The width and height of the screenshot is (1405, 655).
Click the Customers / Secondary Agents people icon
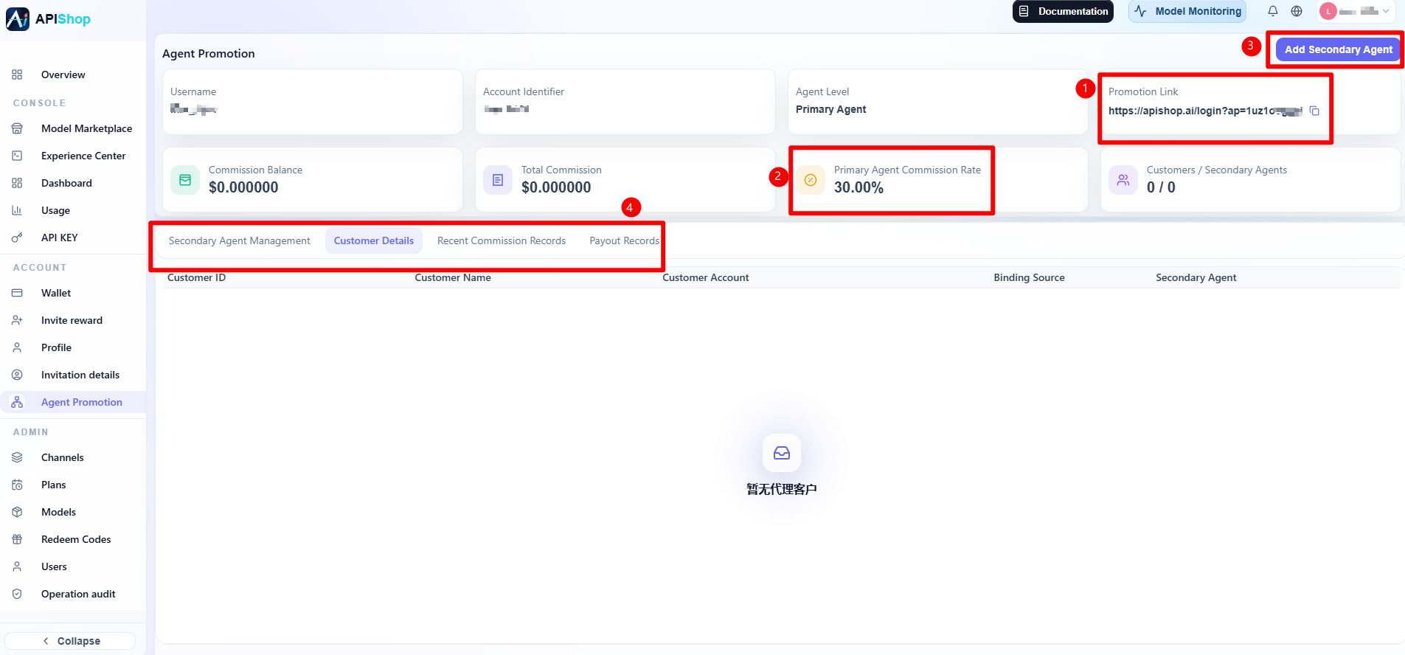point(1123,180)
